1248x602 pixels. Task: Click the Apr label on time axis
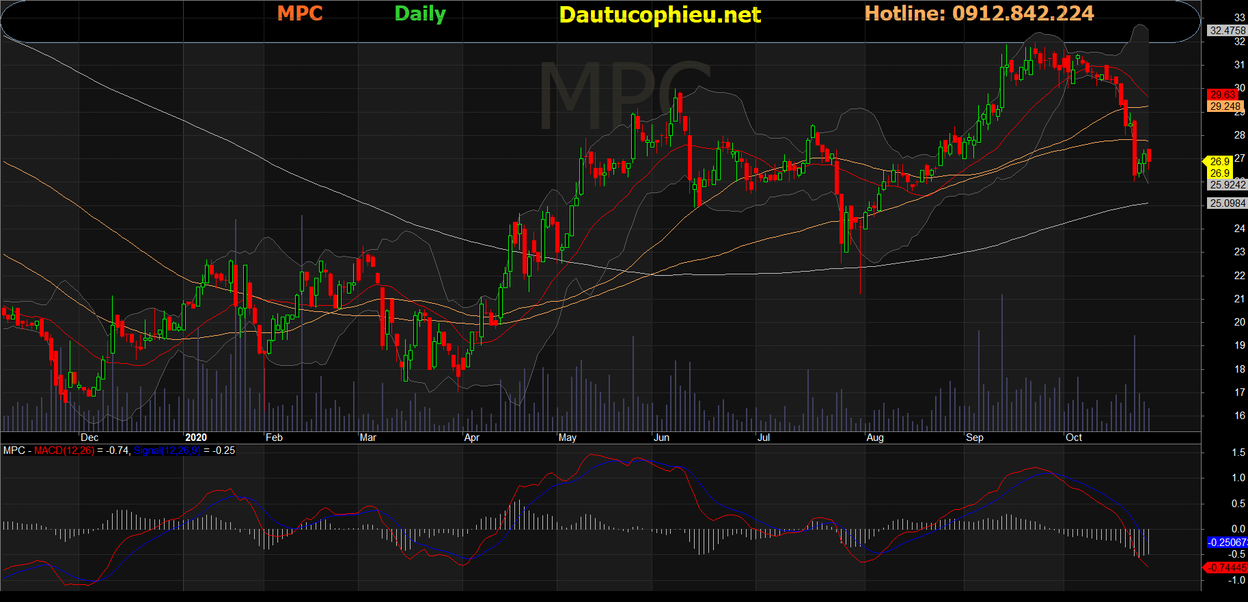pyautogui.click(x=471, y=438)
